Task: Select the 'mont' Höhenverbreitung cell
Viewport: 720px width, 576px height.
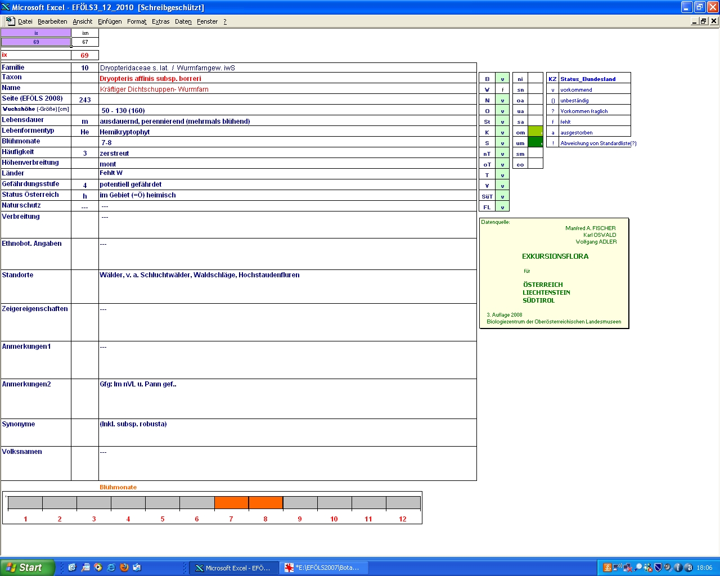Action: tap(287, 164)
